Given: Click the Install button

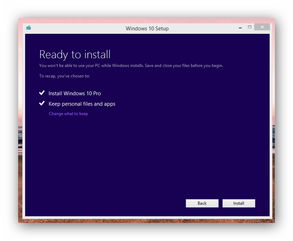Looking at the screenshot, I should point(239,203).
